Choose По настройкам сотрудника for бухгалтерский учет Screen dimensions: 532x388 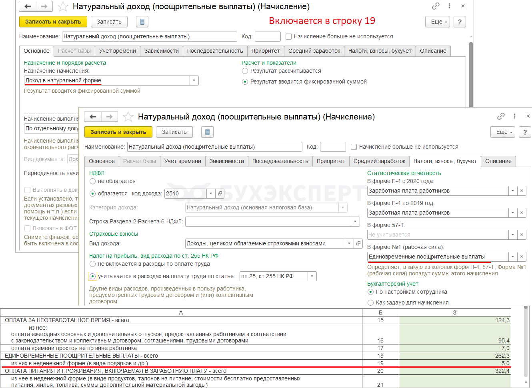pos(370,292)
